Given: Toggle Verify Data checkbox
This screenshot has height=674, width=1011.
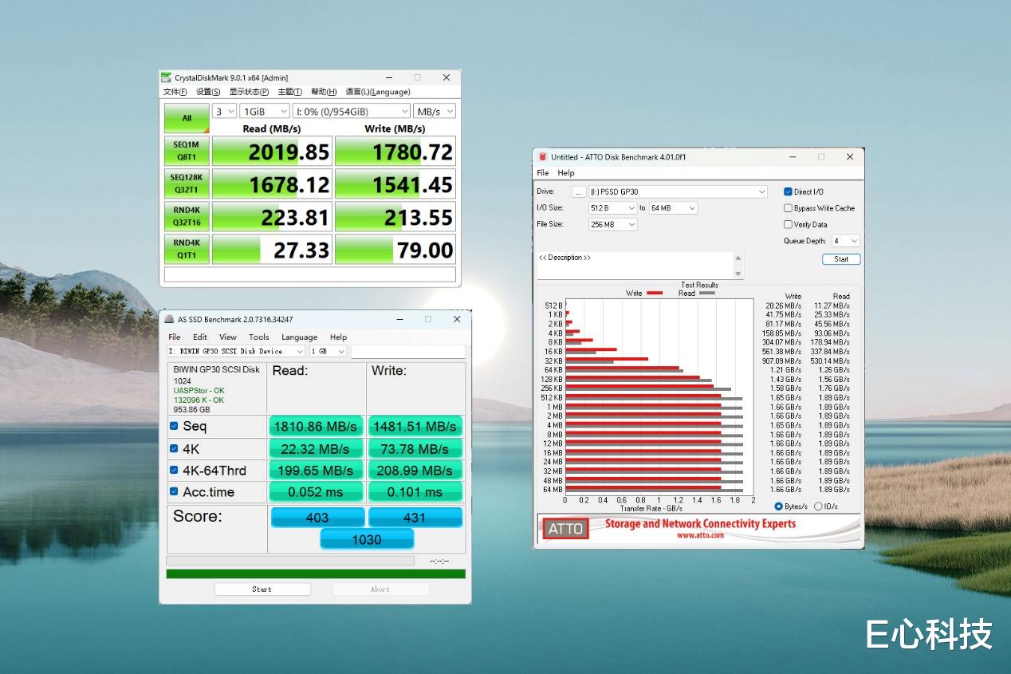Looking at the screenshot, I should tap(789, 224).
